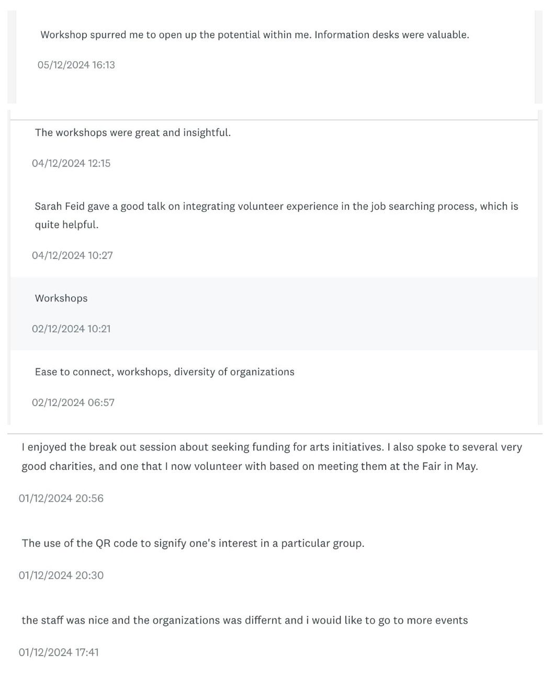552x686 pixels.
Task: Click the 04/12/2024 12:15 timestamp
Action: [x=71, y=163]
